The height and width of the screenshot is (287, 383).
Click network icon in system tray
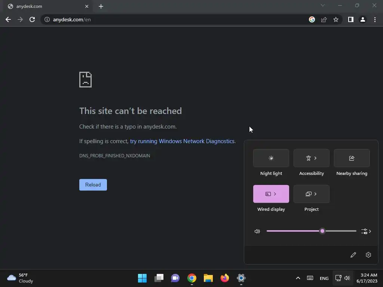[338, 278]
